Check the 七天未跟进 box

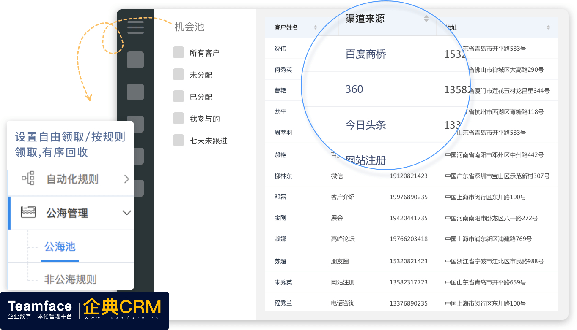pos(179,140)
